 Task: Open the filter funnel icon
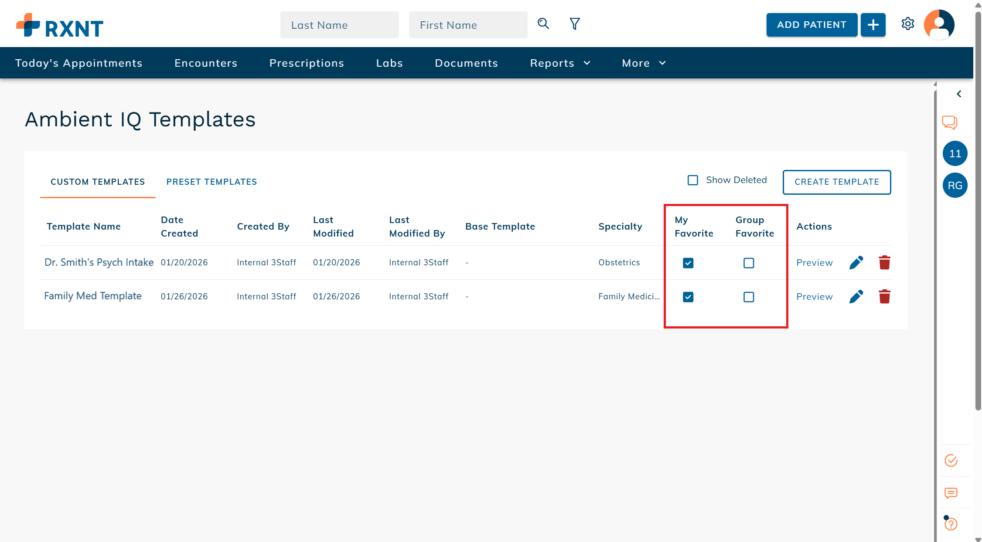tap(575, 24)
